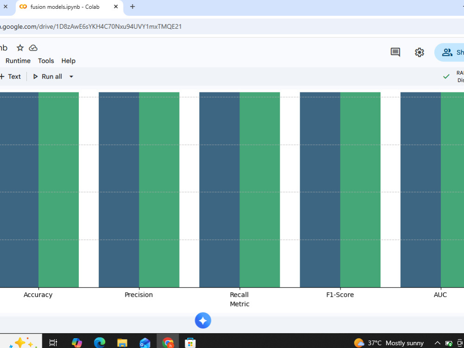The image size is (464, 348).
Task: Click the address bar URL
Action: (x=91, y=26)
